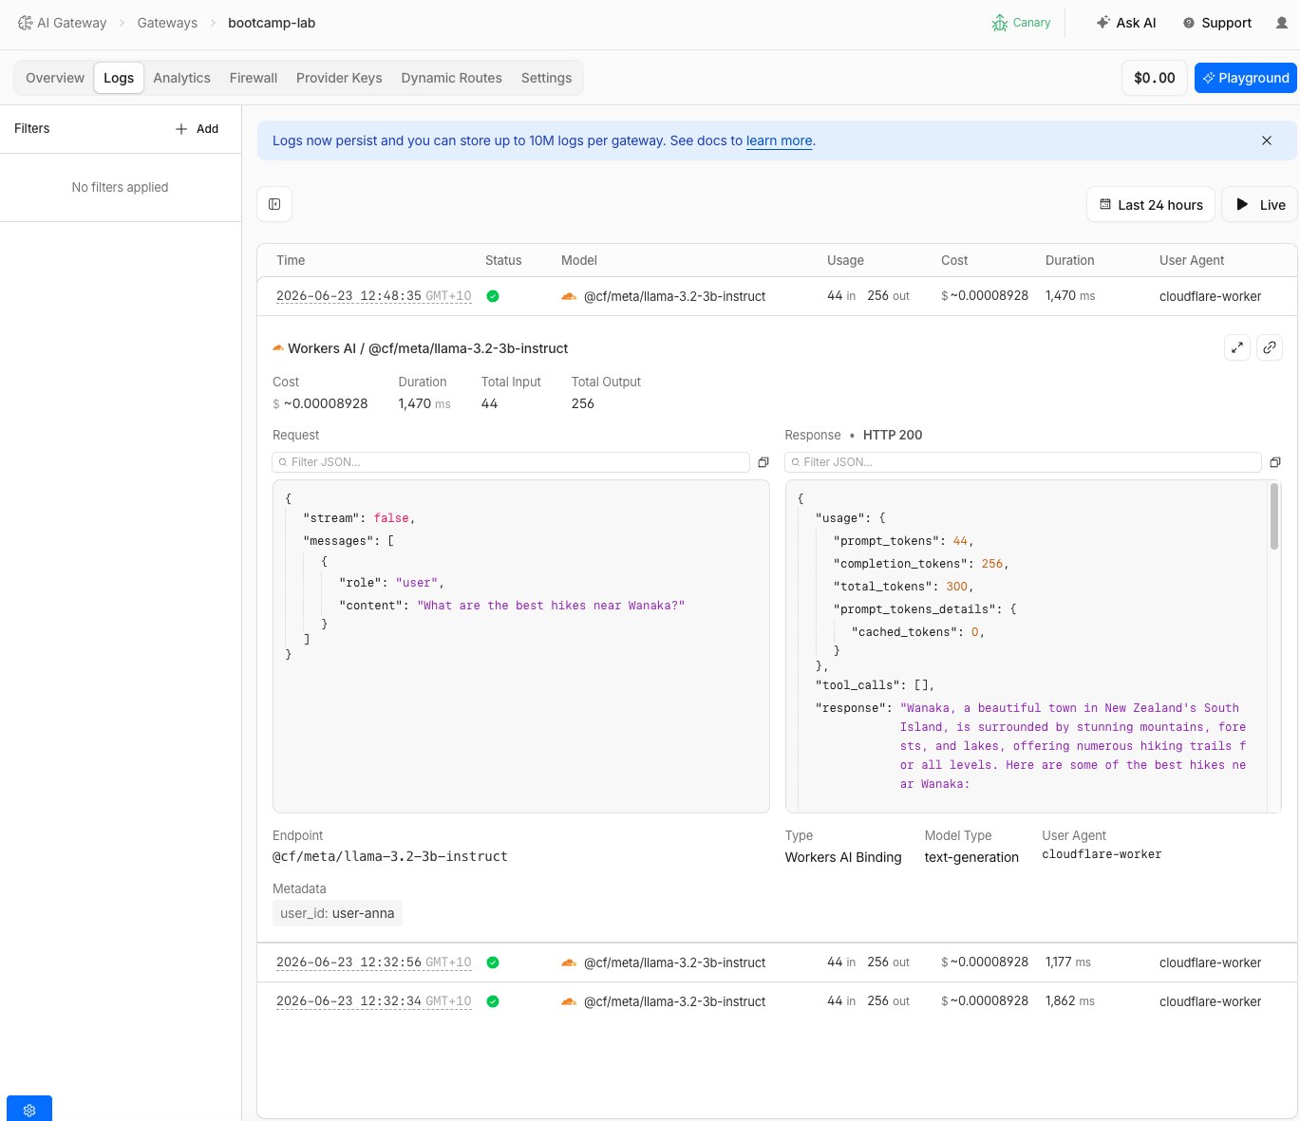This screenshot has width=1300, height=1121.
Task: Click the Workers AI Binding type value
Action: (843, 857)
